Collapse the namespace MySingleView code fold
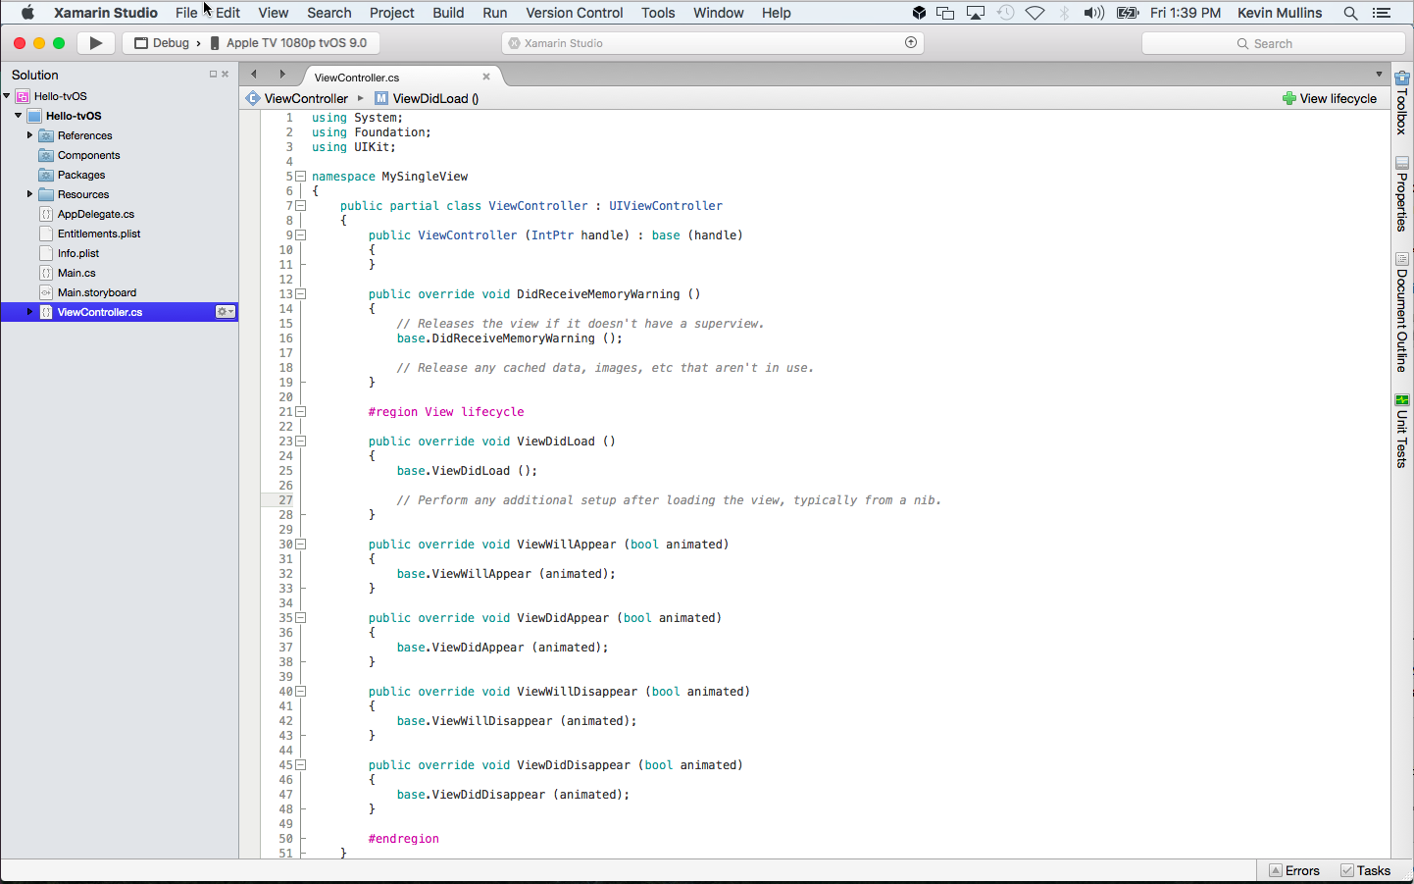This screenshot has height=884, width=1414. (x=301, y=177)
